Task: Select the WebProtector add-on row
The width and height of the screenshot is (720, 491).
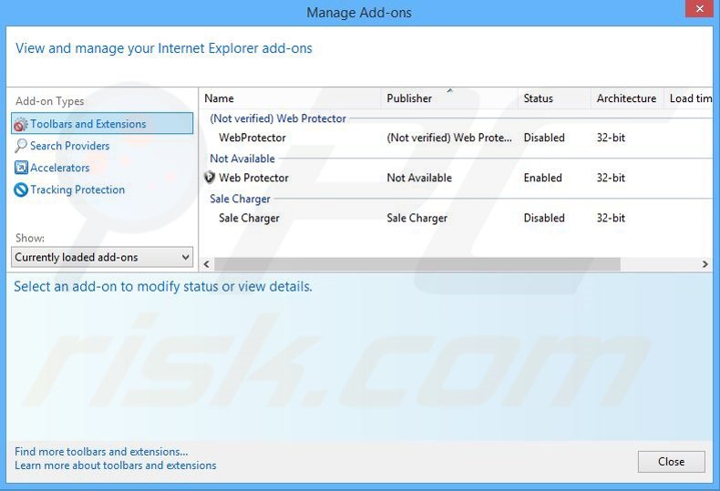Action: coord(457,138)
